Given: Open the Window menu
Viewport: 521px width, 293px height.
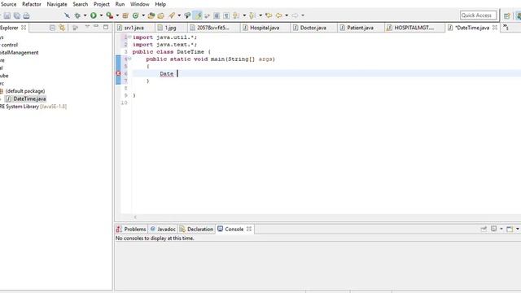Looking at the screenshot, I should [x=139, y=4].
